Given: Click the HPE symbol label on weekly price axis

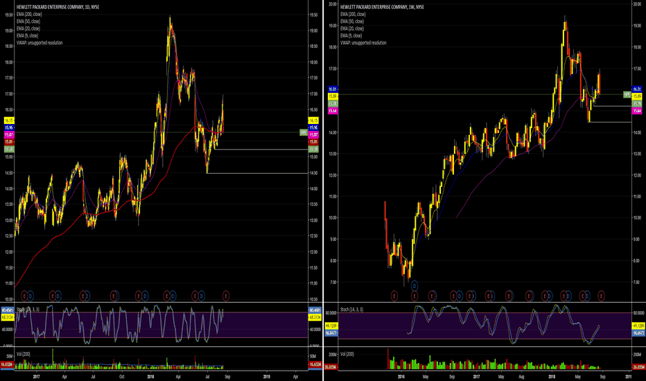Looking at the screenshot, I should [x=627, y=95].
